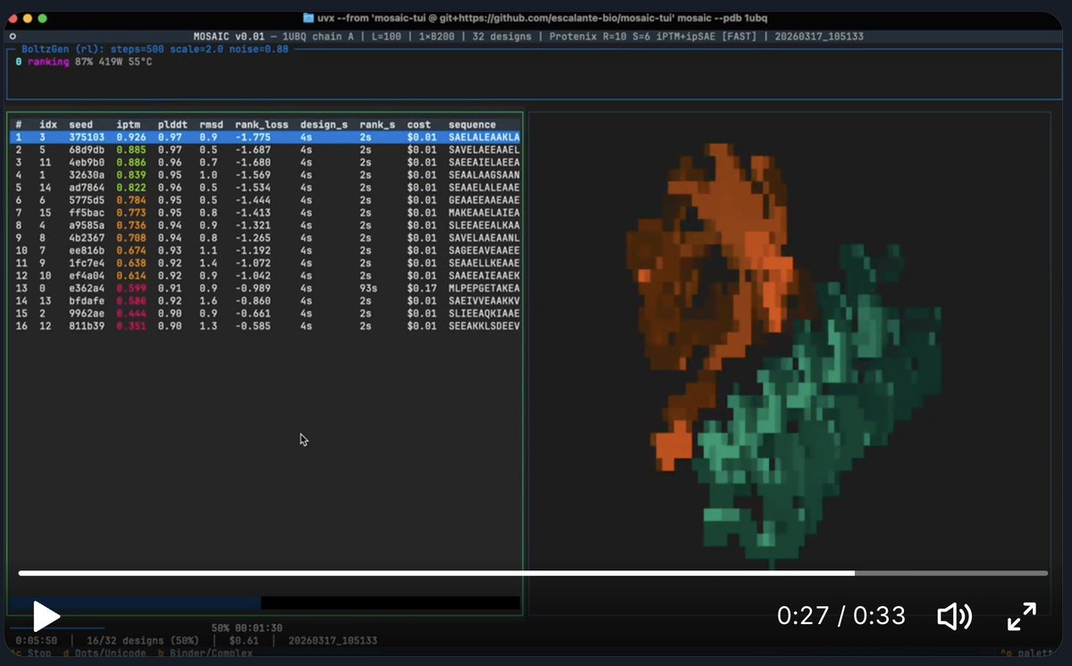This screenshot has height=666, width=1072.
Task: Click the '50% 00:01:30' progress label
Action: (247, 628)
